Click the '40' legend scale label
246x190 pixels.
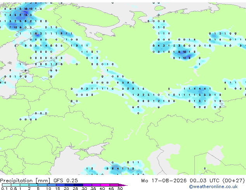pyautogui.click(x=102, y=188)
